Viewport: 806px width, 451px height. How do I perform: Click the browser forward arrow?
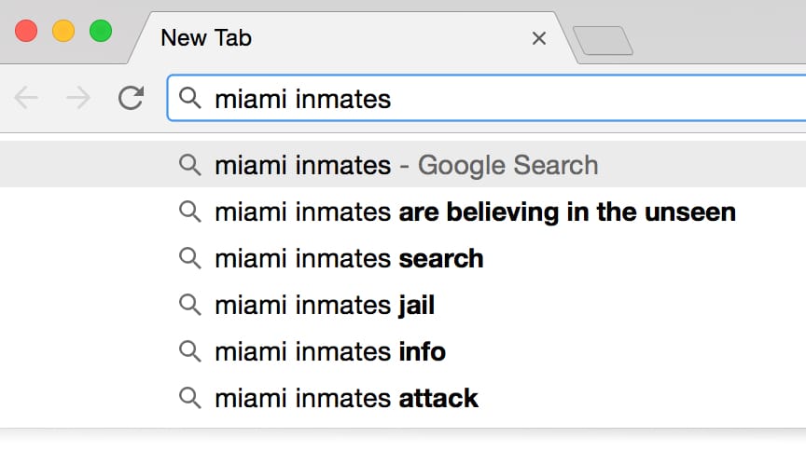click(78, 99)
